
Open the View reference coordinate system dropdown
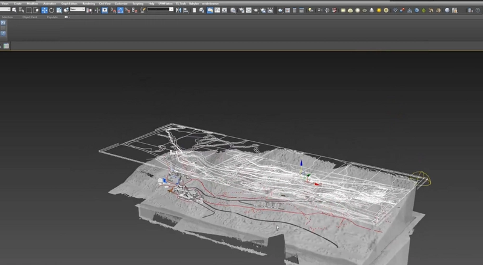coord(78,10)
